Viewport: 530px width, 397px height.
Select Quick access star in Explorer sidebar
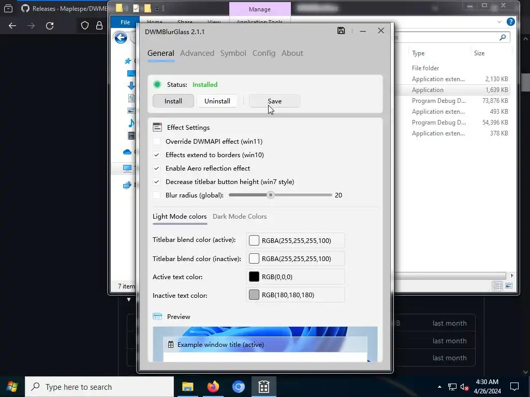coord(128,61)
